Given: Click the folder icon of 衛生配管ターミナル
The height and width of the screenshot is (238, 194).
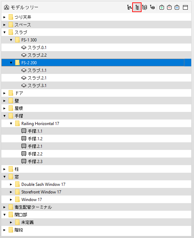Looking at the screenshot, I should point(11,207).
